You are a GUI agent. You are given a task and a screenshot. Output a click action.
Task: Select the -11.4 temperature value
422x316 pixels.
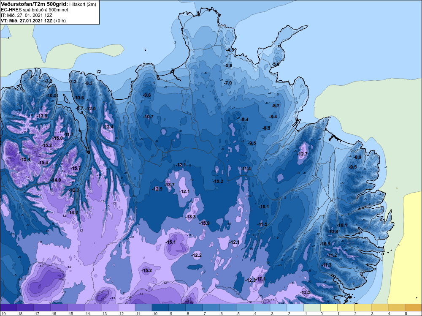(246, 169)
